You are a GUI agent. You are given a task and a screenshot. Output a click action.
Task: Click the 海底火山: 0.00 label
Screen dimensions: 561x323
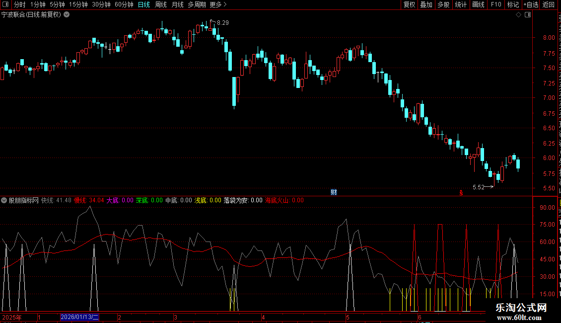[284, 201]
